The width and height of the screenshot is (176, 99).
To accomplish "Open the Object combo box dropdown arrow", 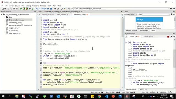I will point(169,15).
